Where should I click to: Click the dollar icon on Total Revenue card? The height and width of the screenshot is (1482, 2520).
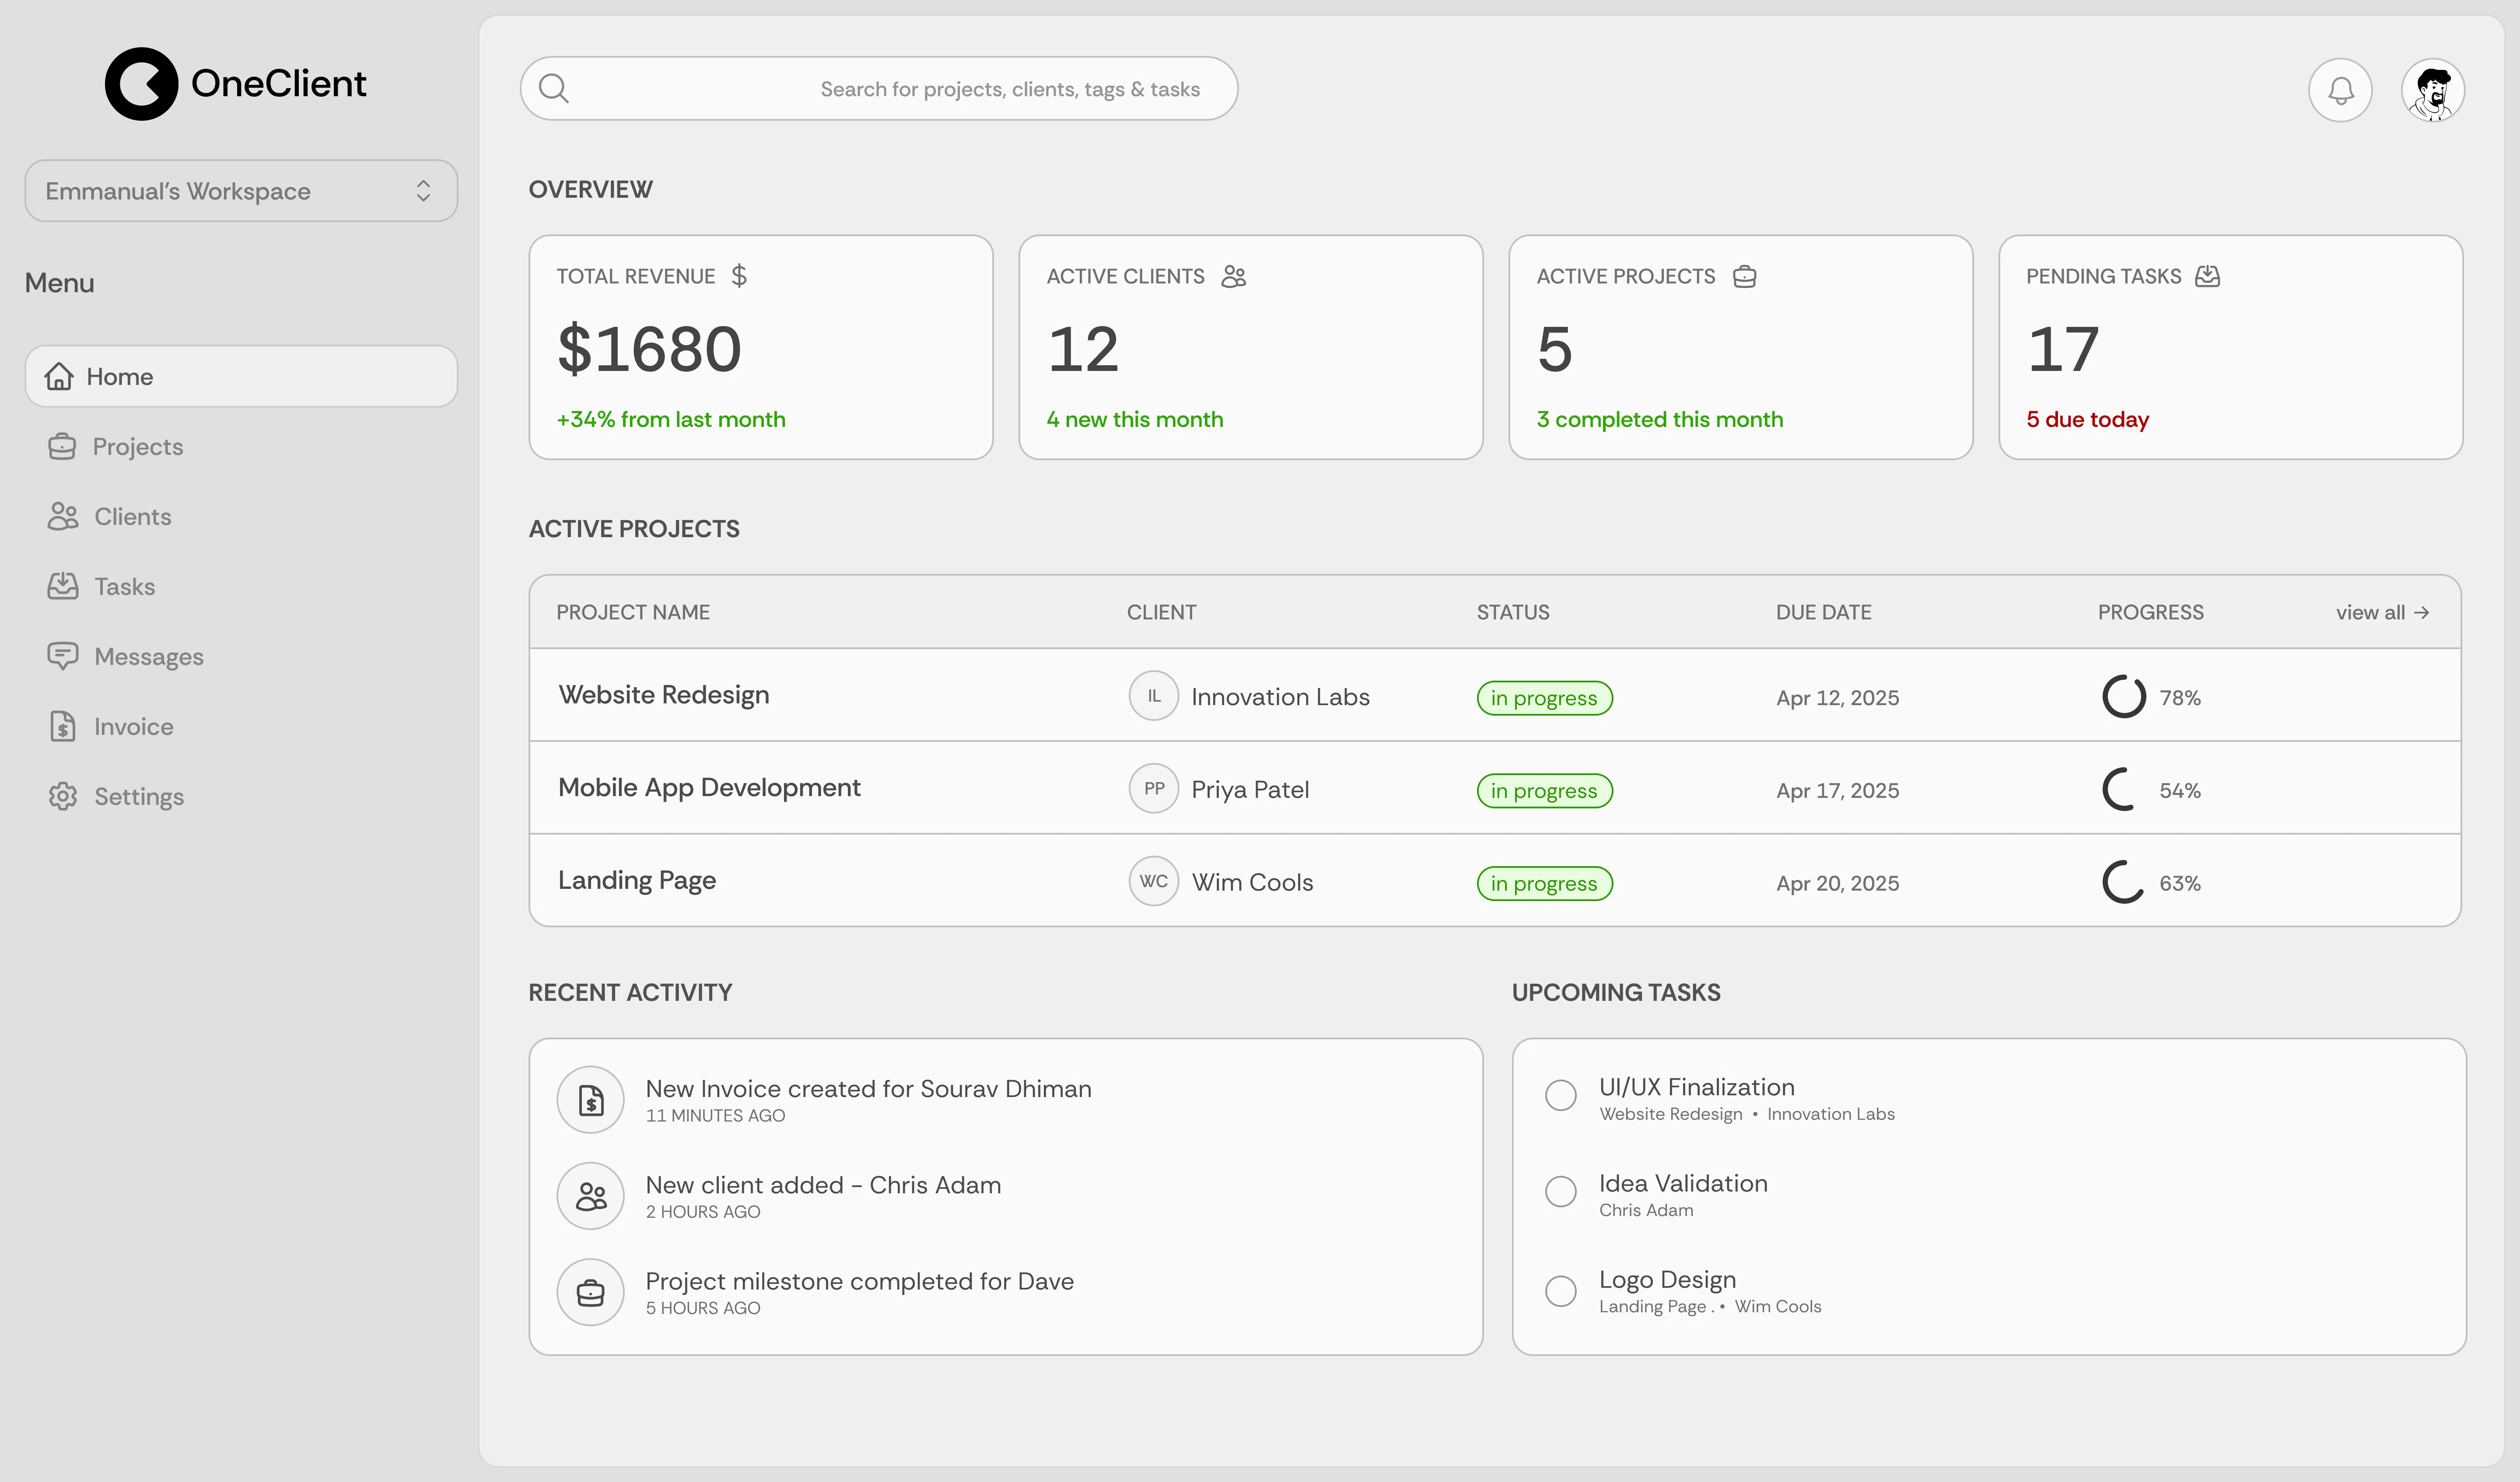tap(739, 276)
